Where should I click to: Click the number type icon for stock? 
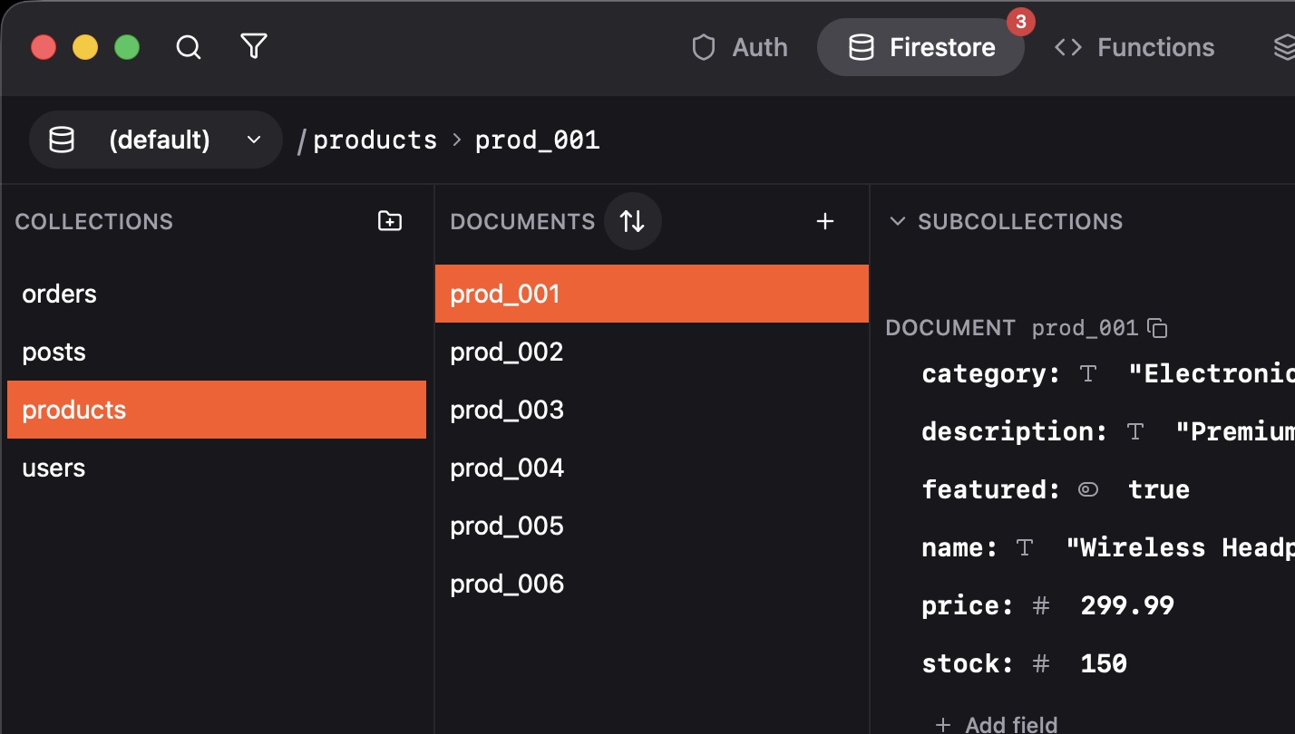tap(1041, 664)
